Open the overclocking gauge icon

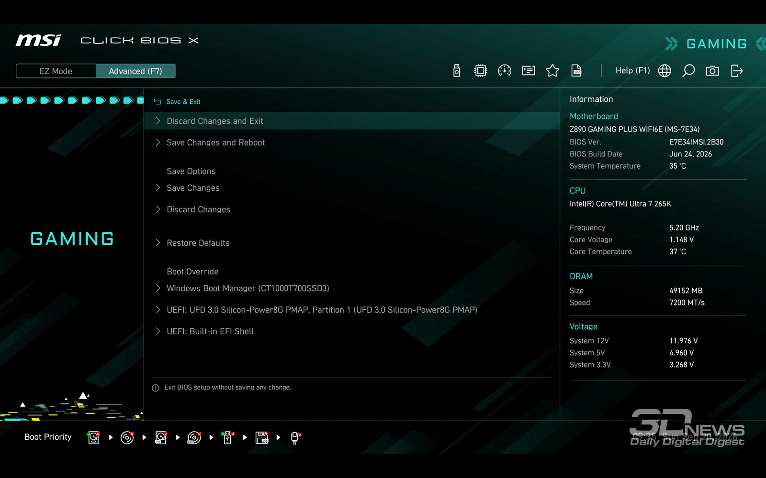click(x=505, y=71)
